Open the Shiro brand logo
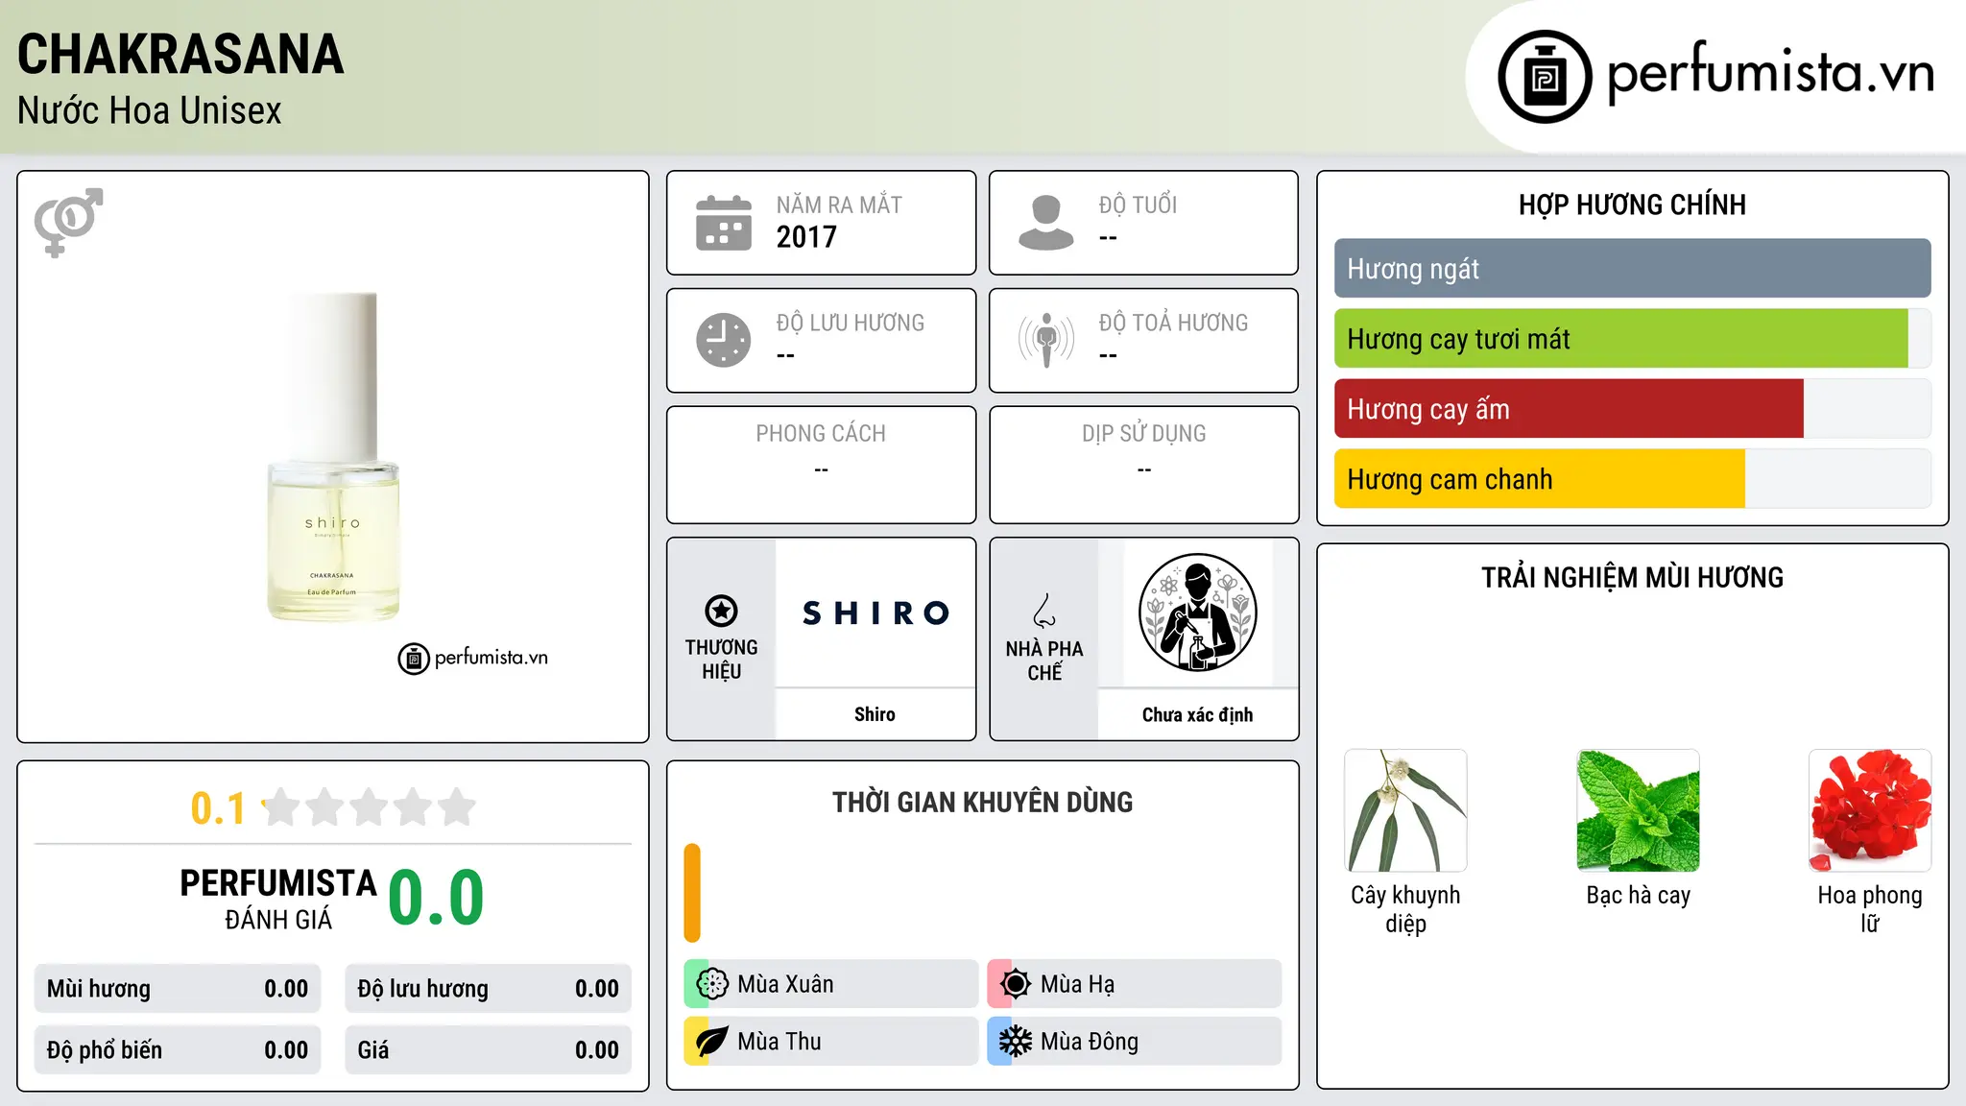1966x1106 pixels. click(875, 613)
